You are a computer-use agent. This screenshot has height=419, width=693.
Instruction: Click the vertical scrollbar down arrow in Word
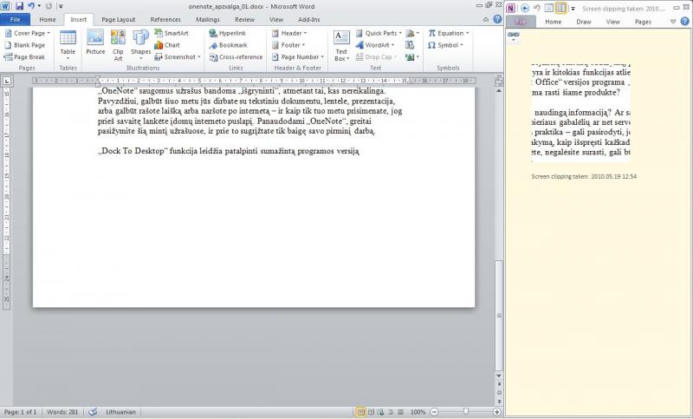tap(499, 376)
